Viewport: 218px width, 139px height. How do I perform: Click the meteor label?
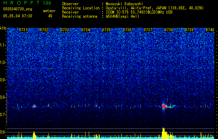click(49, 11)
